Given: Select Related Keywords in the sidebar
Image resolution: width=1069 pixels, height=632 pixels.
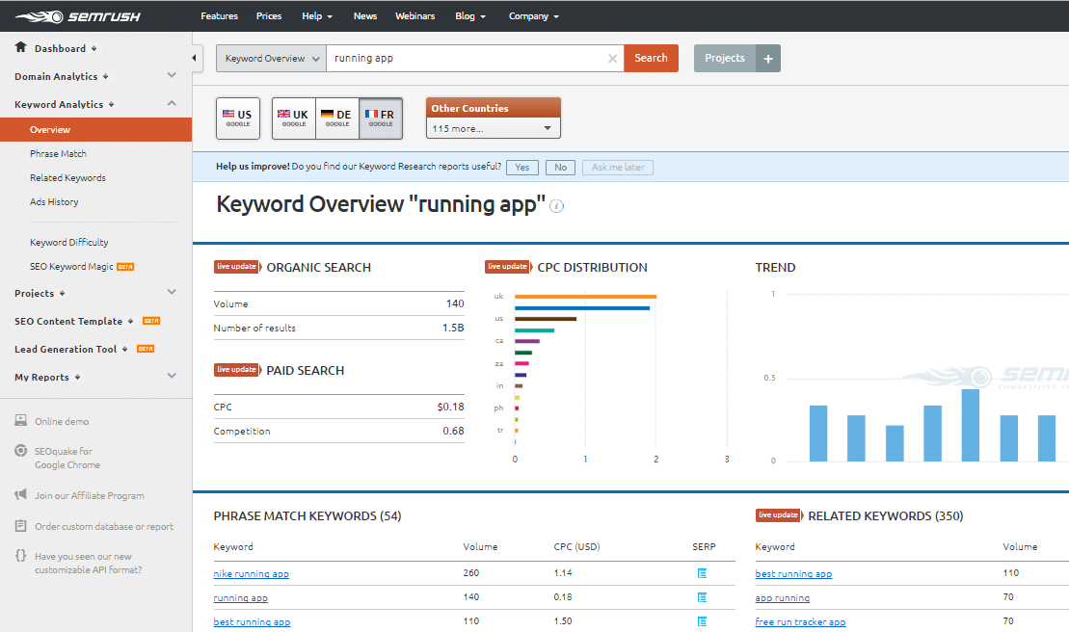Looking at the screenshot, I should pos(67,177).
